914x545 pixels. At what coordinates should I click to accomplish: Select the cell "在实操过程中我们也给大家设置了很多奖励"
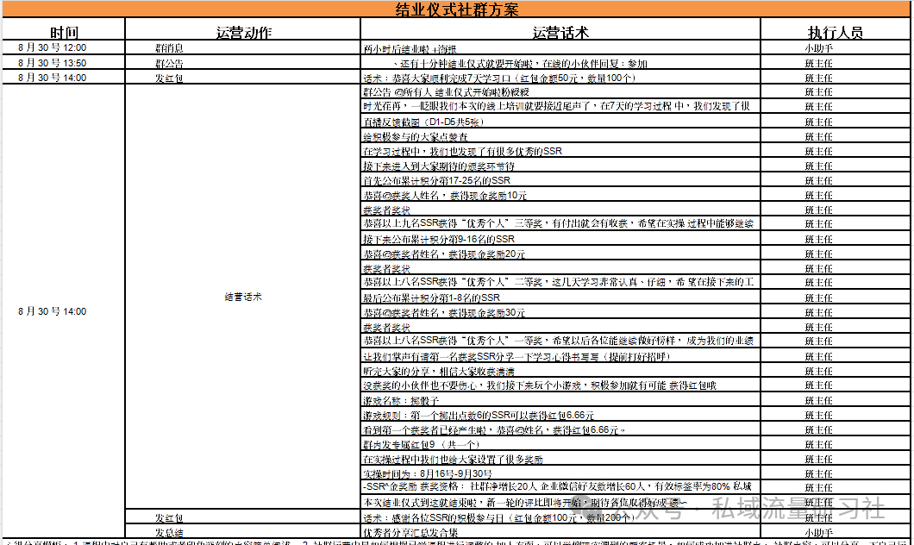(x=560, y=460)
